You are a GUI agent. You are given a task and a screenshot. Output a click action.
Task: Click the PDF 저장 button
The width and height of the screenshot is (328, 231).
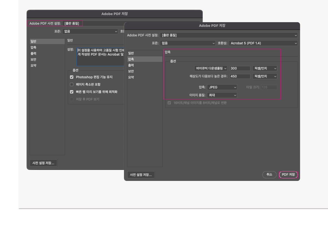point(288,175)
